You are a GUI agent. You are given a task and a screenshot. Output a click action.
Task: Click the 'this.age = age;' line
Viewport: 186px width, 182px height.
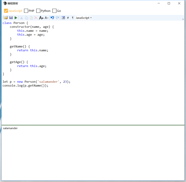[x=31, y=35]
